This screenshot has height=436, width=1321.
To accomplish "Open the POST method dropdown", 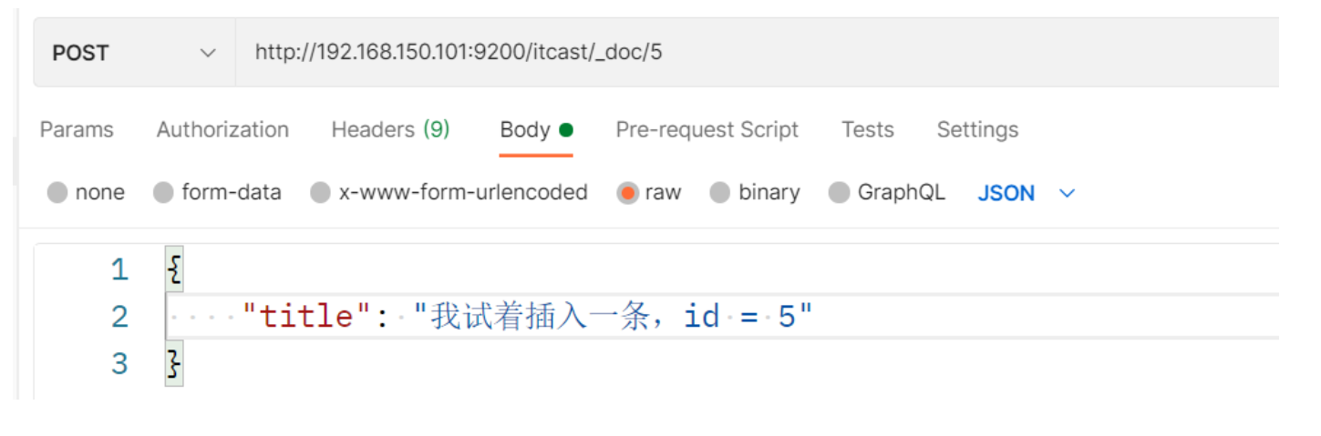I will tap(134, 53).
